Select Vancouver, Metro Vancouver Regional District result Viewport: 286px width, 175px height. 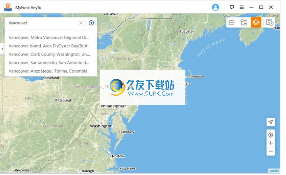pos(49,38)
